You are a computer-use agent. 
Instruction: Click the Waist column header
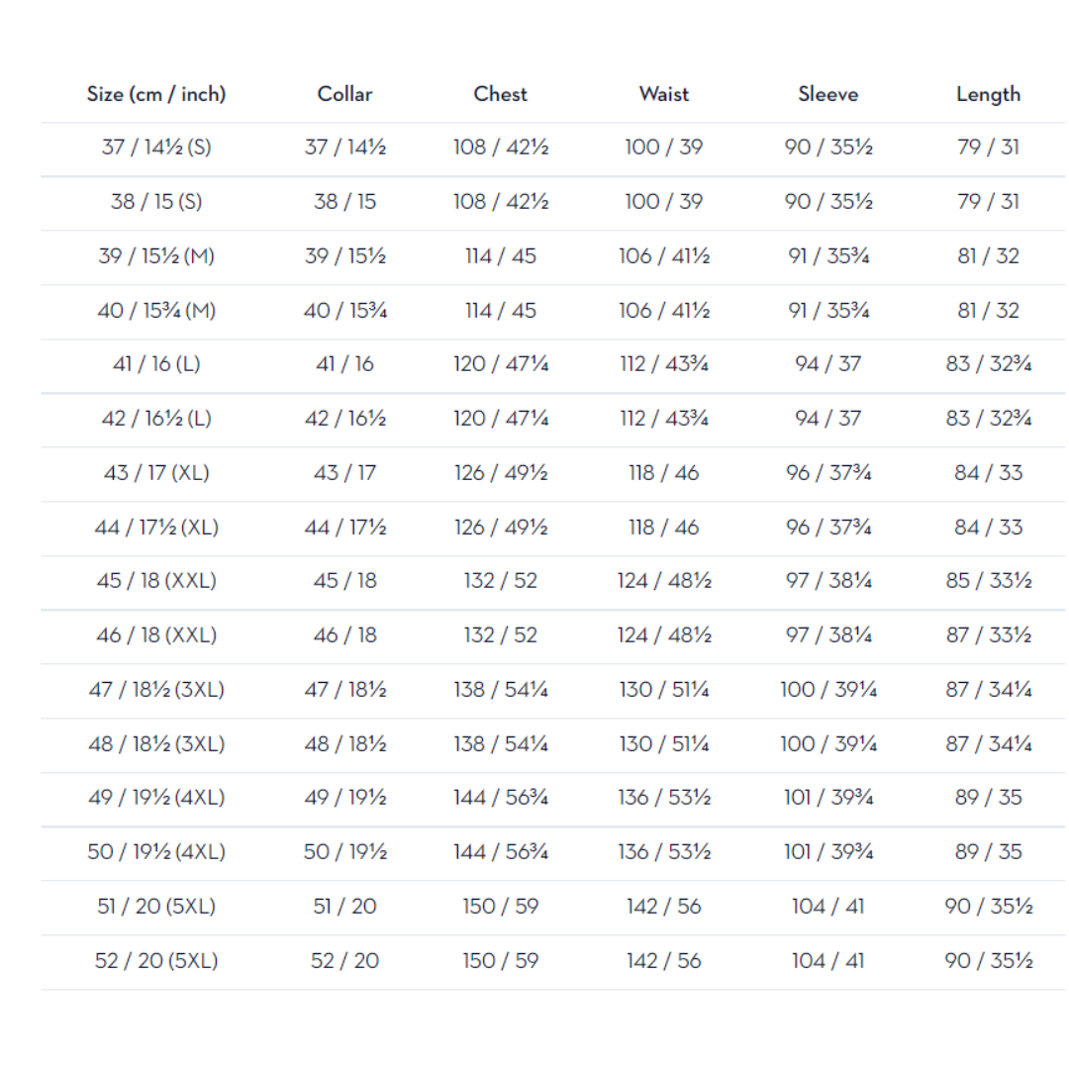tap(664, 94)
